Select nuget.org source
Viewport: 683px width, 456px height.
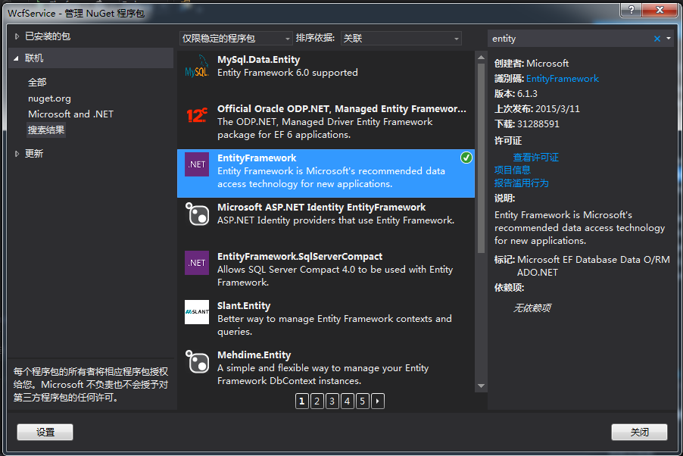pos(49,98)
